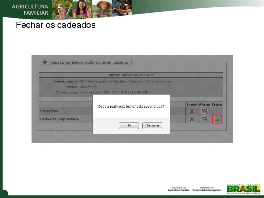Click the Agricultura Familiar banner logo
Viewport: 264px width, 198px height.
pos(30,10)
